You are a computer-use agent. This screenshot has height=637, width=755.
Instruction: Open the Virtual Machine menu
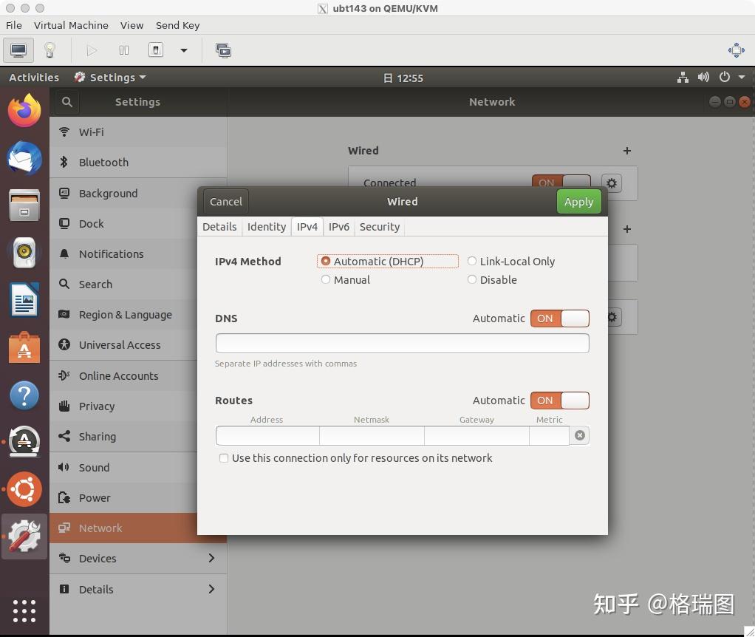coord(71,24)
